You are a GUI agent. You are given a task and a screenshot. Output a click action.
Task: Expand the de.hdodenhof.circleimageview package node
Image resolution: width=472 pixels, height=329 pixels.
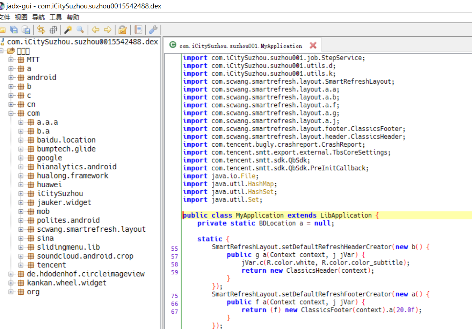(11, 274)
